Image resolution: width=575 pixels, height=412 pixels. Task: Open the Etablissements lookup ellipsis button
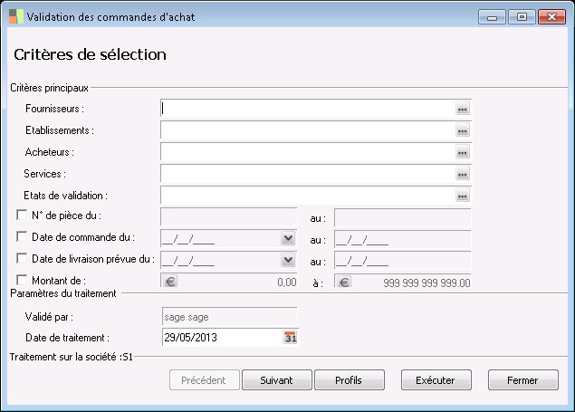[463, 130]
